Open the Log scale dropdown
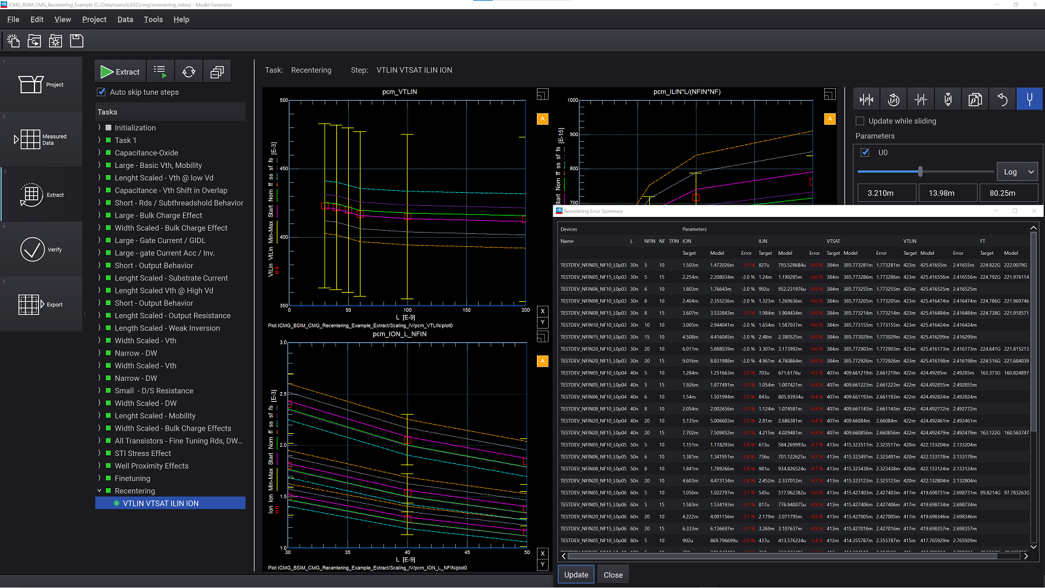Image resolution: width=1045 pixels, height=588 pixels. click(1017, 171)
